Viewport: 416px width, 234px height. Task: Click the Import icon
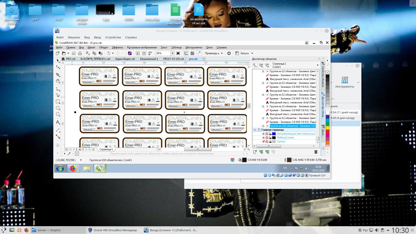tap(138, 53)
